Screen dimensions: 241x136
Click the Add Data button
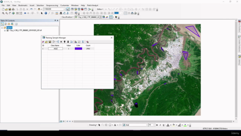pyautogui.click(x=39, y=9)
